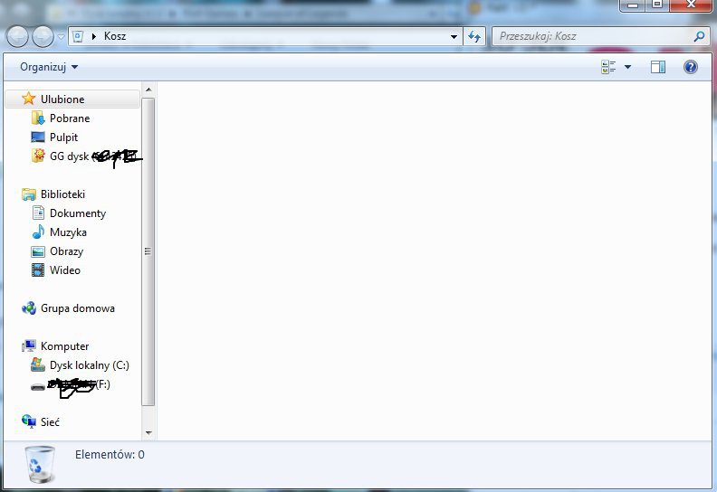Open the Pobrane folder
This screenshot has width=717, height=492.
70,118
